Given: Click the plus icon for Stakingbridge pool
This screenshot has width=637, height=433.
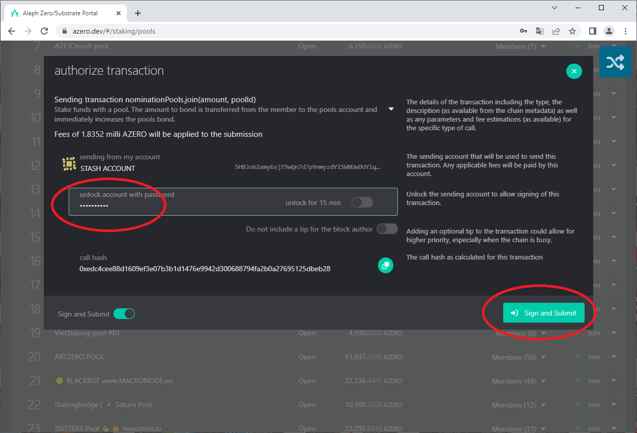Looking at the screenshot, I should click(577, 405).
